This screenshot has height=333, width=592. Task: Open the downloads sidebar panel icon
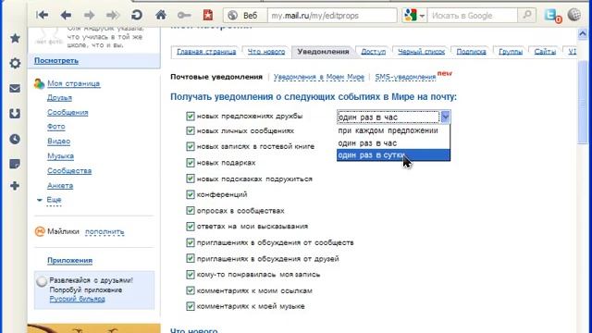click(15, 114)
